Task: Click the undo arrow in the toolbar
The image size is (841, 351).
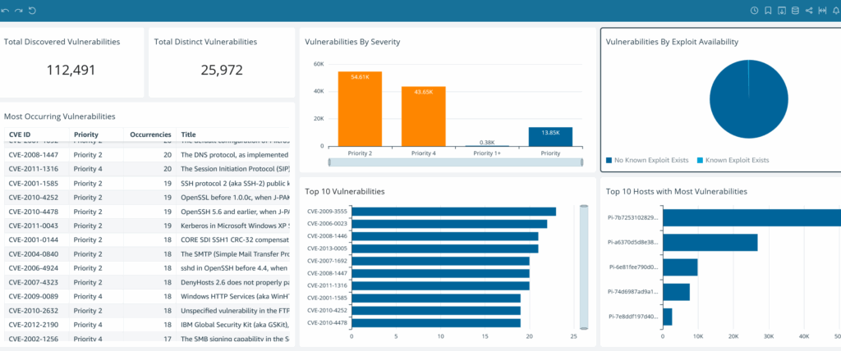Action: tap(5, 11)
